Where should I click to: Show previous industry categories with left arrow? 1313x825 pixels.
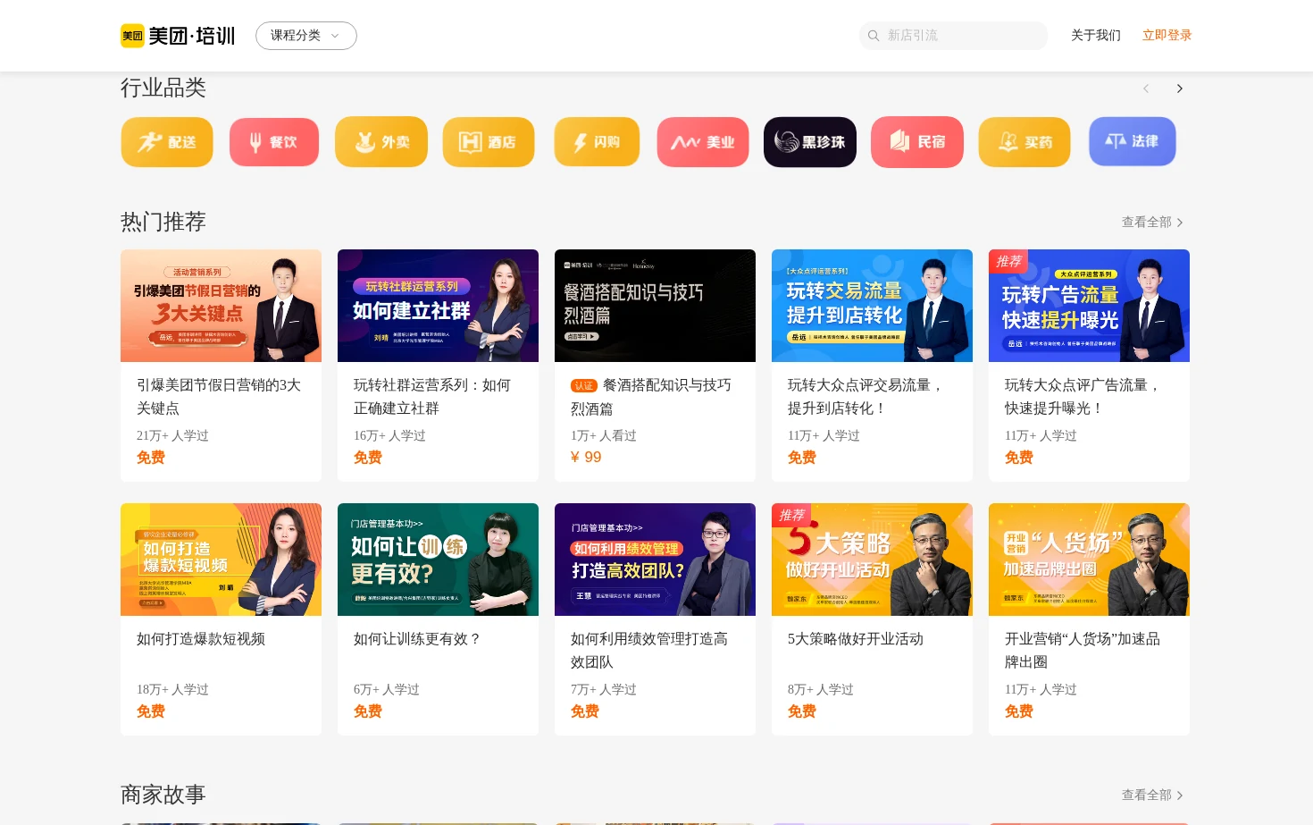pos(1146,88)
